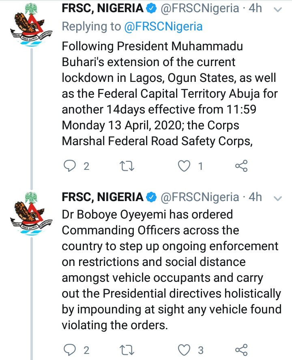Screen dimensions: 292x360
Task: Open FRSC, NIGERIA profile name in second tweet
Action: pyautogui.click(x=103, y=197)
